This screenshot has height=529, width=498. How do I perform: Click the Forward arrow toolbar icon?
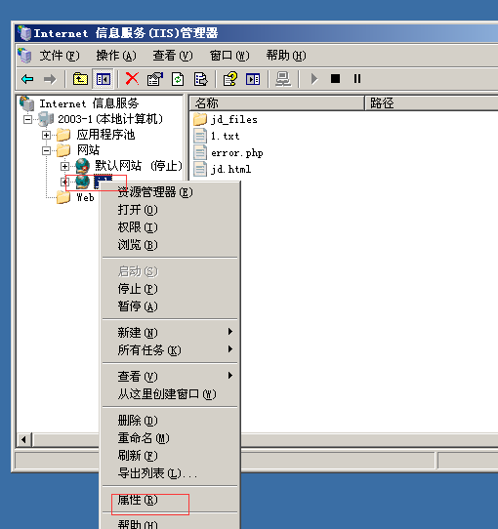(50, 79)
